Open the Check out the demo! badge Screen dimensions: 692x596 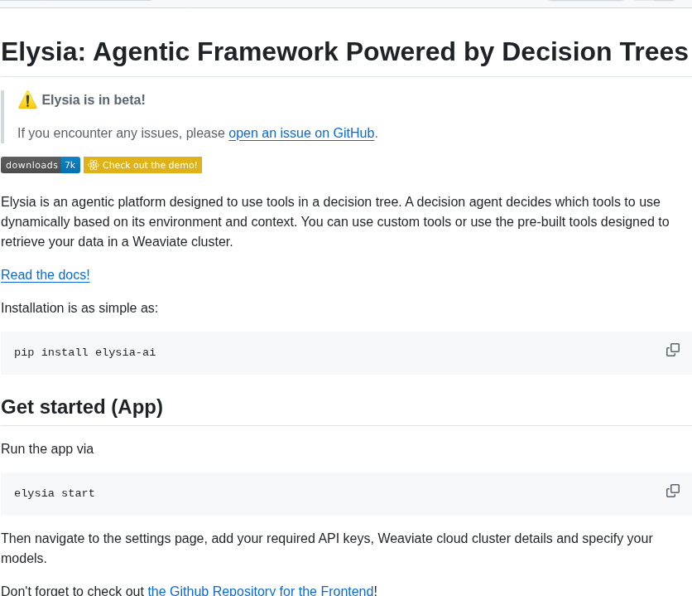tap(142, 165)
